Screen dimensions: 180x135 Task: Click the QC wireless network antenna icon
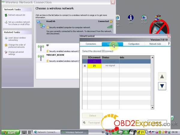tap(40, 47)
